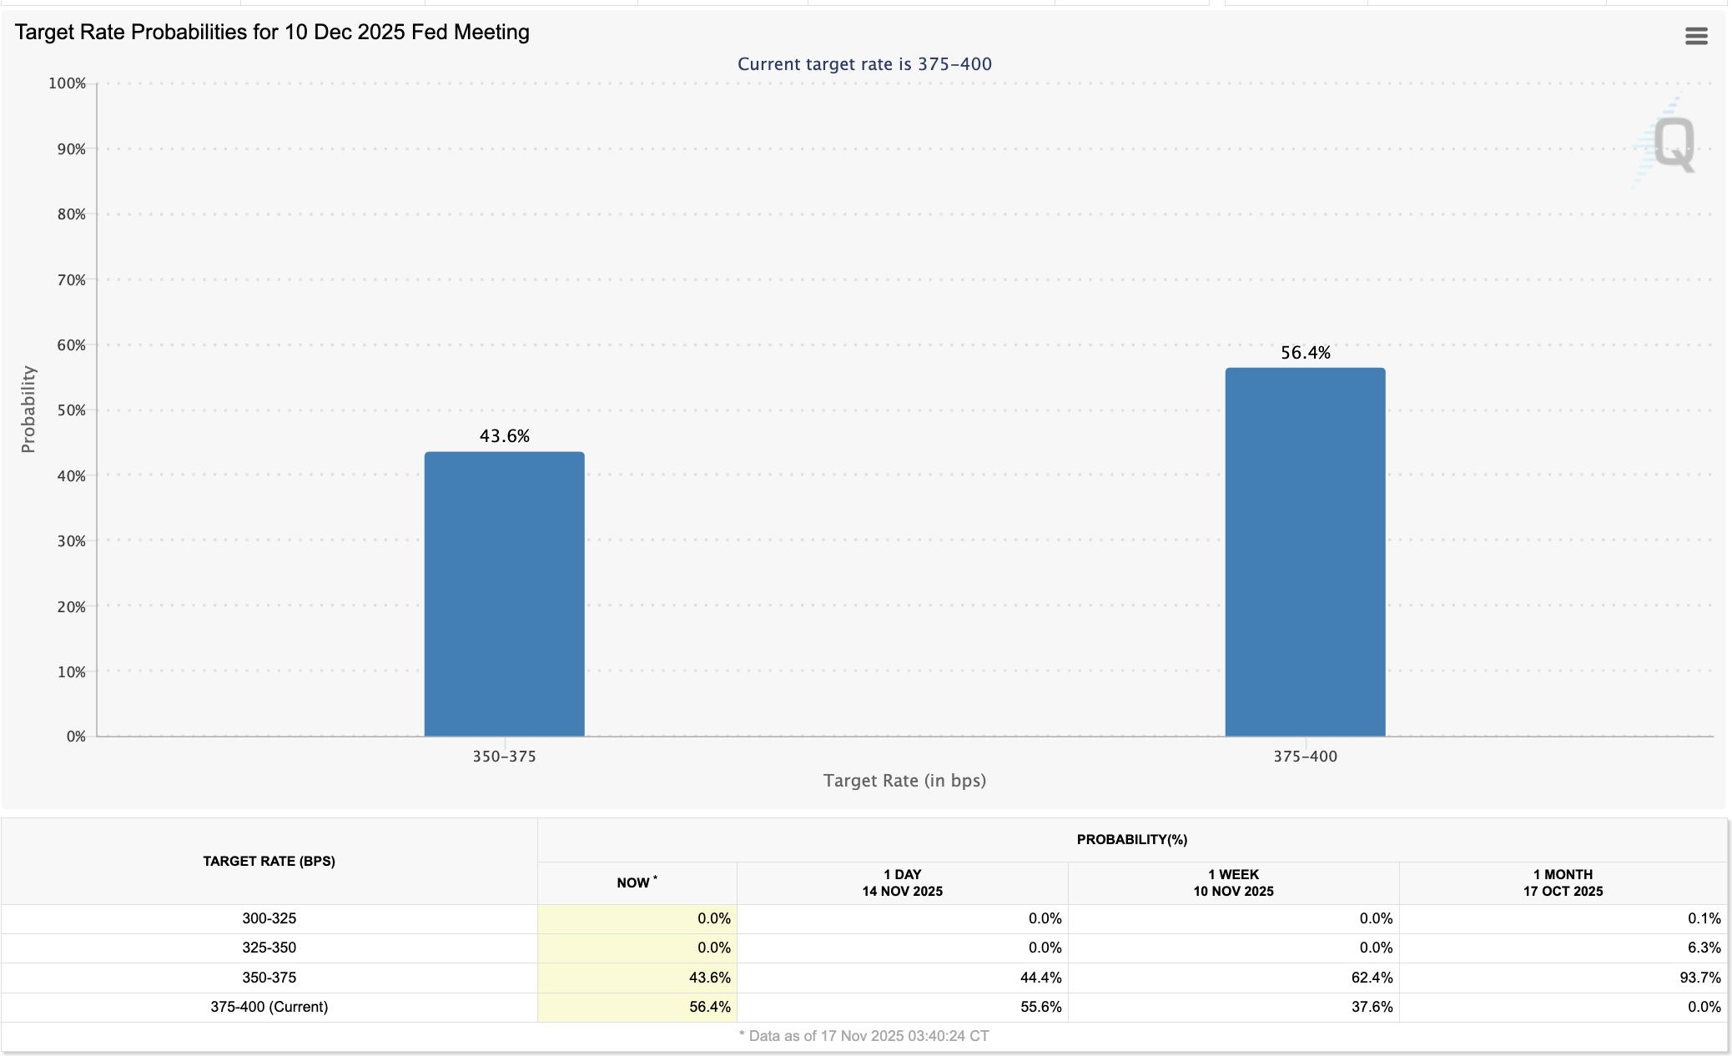The image size is (1732, 1056).
Task: Click the 'Data as of 17 Nov 2025' footnote
Action: pos(864,1036)
